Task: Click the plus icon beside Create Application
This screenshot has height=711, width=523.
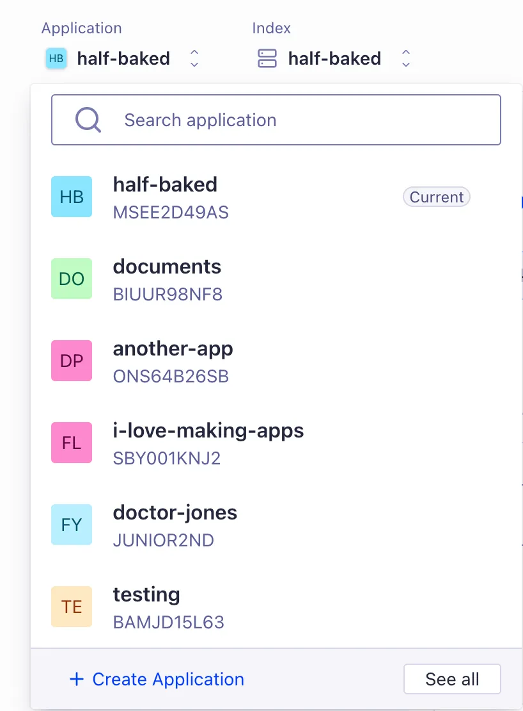Action: [x=76, y=679]
